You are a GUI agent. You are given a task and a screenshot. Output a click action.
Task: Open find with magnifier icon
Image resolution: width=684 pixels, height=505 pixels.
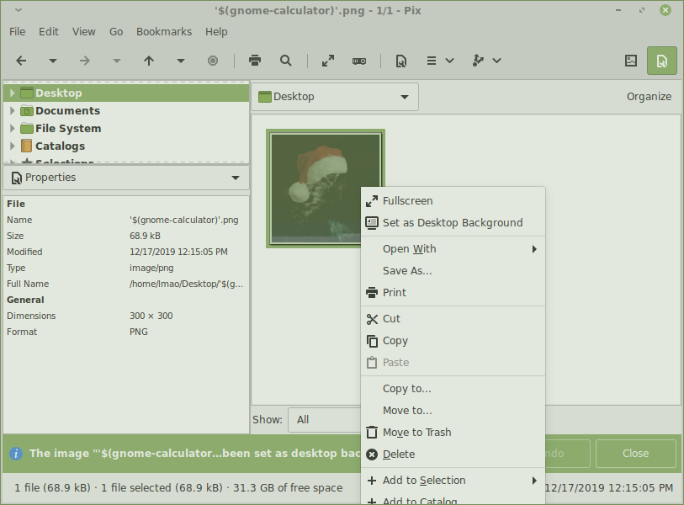click(286, 61)
